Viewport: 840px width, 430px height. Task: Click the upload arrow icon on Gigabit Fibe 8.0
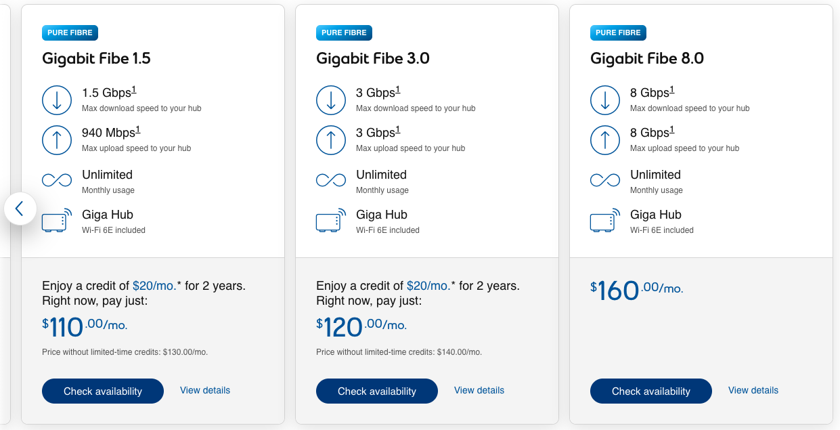click(x=605, y=139)
